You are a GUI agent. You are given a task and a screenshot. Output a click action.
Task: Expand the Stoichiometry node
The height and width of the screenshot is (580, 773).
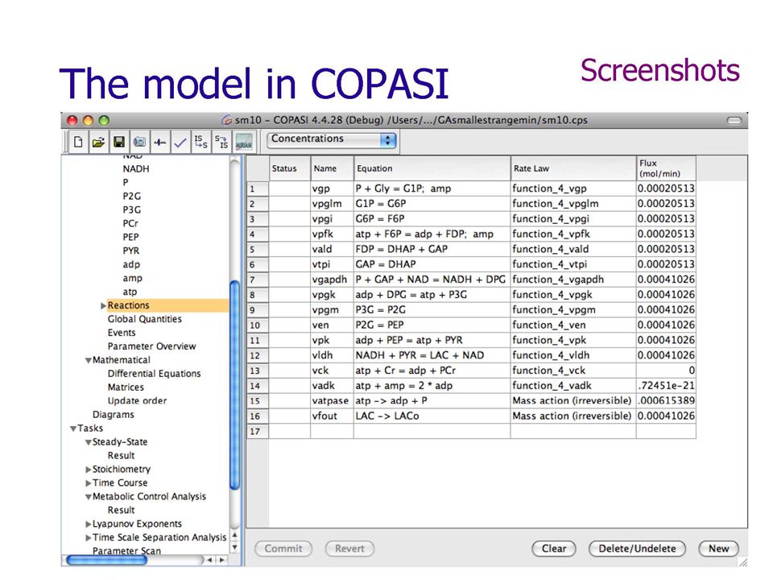pyautogui.click(x=89, y=470)
